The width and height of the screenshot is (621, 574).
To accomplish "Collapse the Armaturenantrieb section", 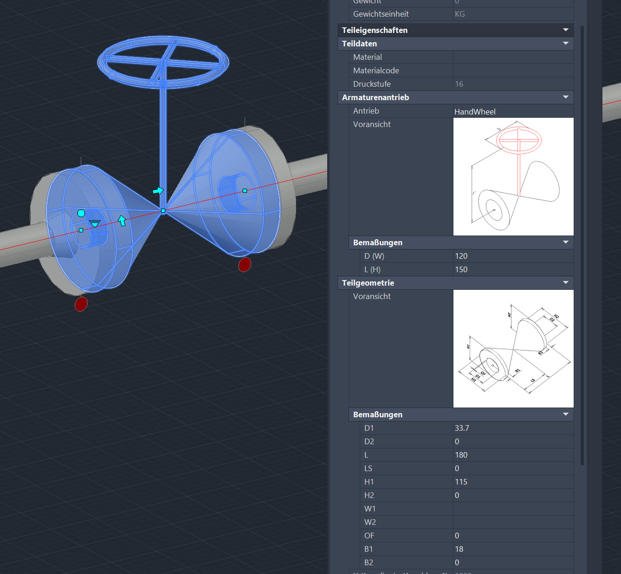I will tap(565, 97).
